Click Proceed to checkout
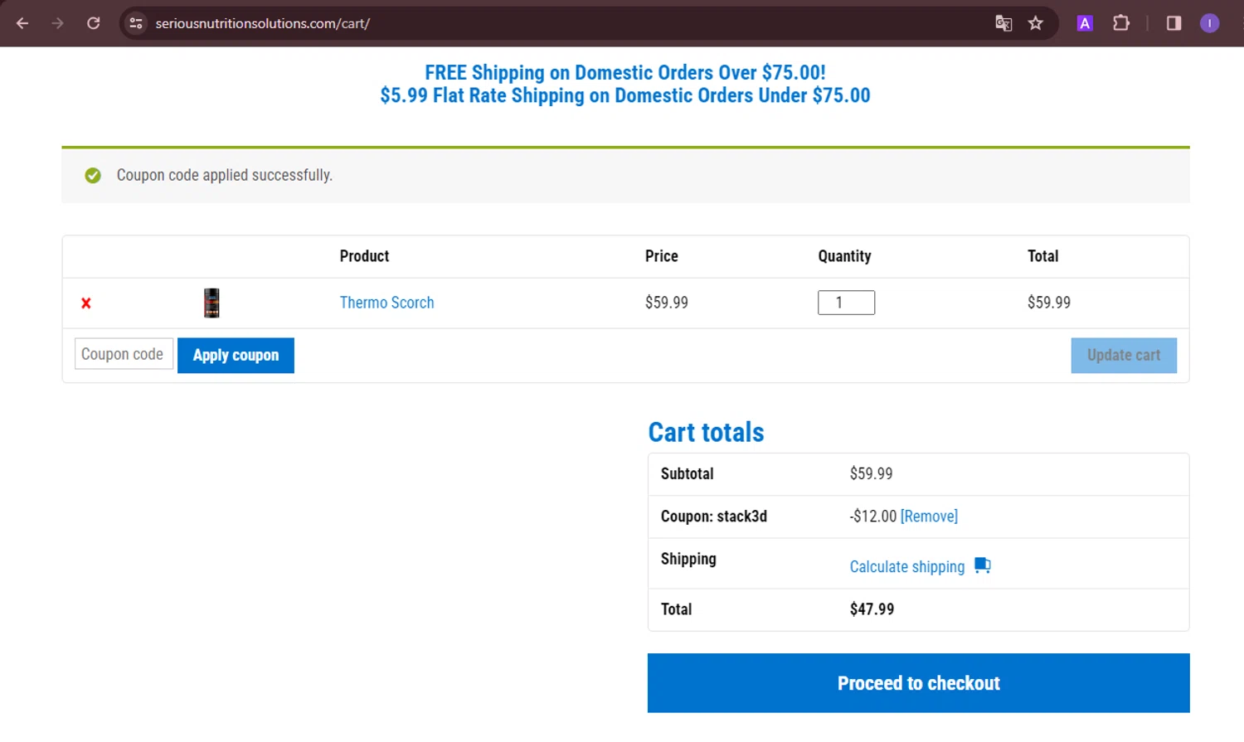This screenshot has width=1244, height=742. tap(918, 683)
